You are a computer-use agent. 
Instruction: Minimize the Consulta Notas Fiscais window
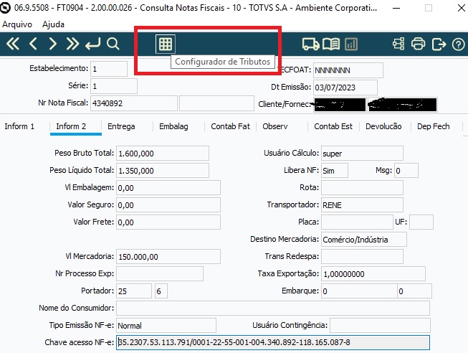(x=396, y=8)
